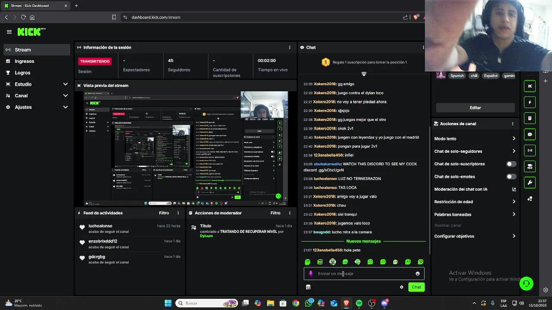Open AI chat moderation external link
Screen dimensions: 552x310
pos(514,189)
